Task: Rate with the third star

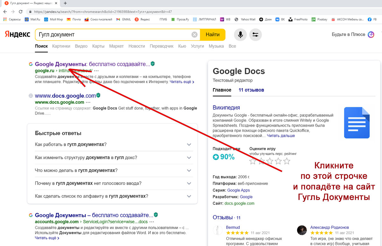Action: point(270,161)
